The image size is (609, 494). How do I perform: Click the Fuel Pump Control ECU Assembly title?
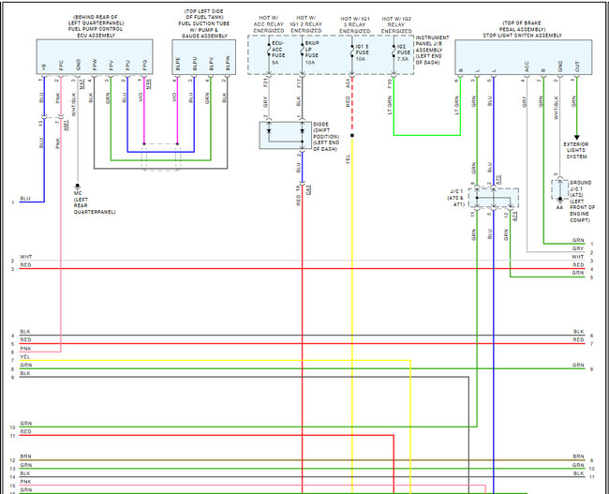click(x=96, y=26)
